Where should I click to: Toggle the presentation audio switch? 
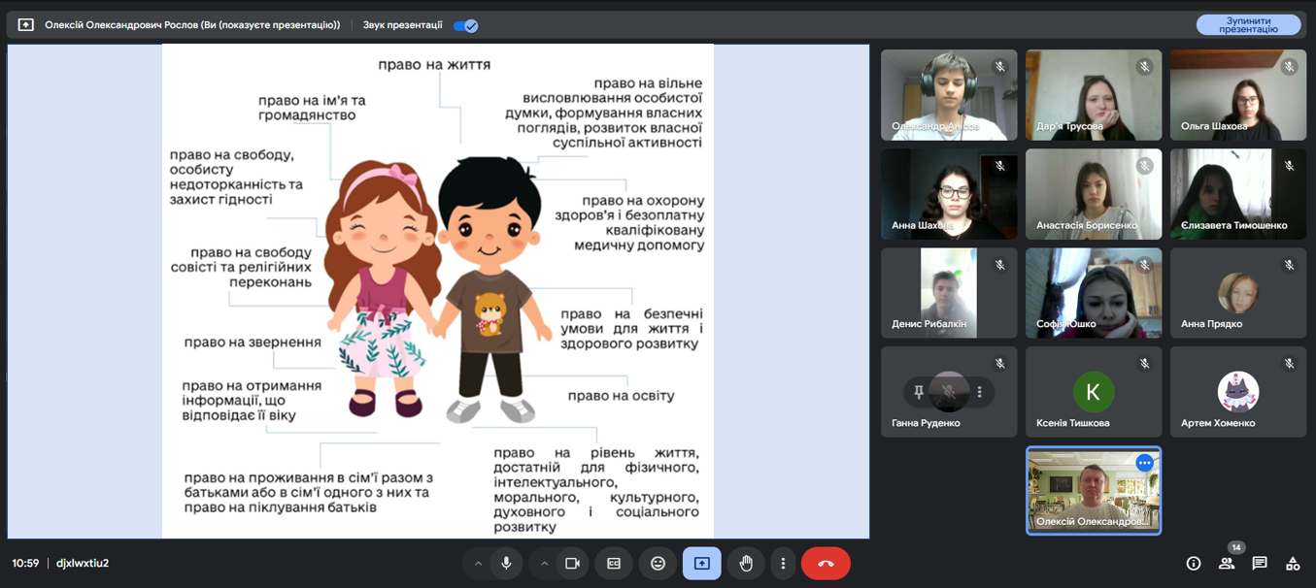pyautogui.click(x=465, y=25)
